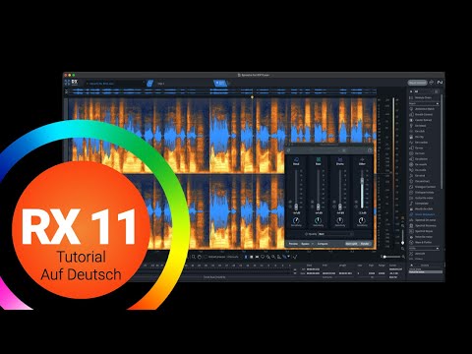
Task: Open the Spectral Recovery module
Action: point(425,225)
